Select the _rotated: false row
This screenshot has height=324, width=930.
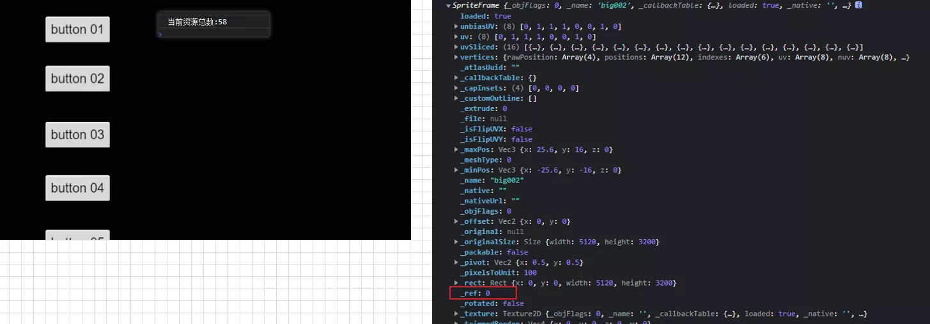[492, 304]
